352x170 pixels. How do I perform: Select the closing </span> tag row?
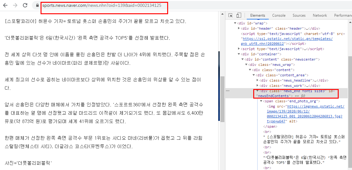[x=270, y=126]
